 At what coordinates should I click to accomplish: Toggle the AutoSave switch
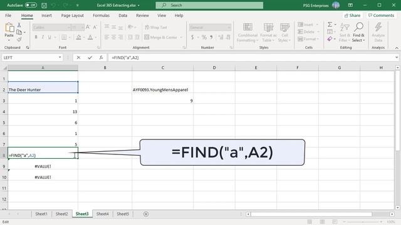[x=31, y=5]
